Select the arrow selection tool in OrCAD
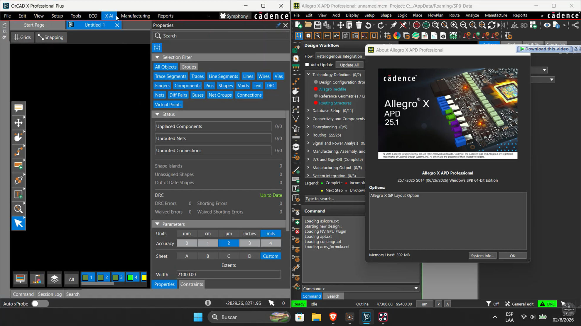The height and width of the screenshot is (326, 581). (18, 223)
